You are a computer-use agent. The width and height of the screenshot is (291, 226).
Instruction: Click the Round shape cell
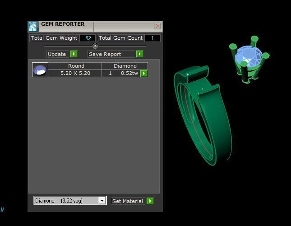(75, 66)
